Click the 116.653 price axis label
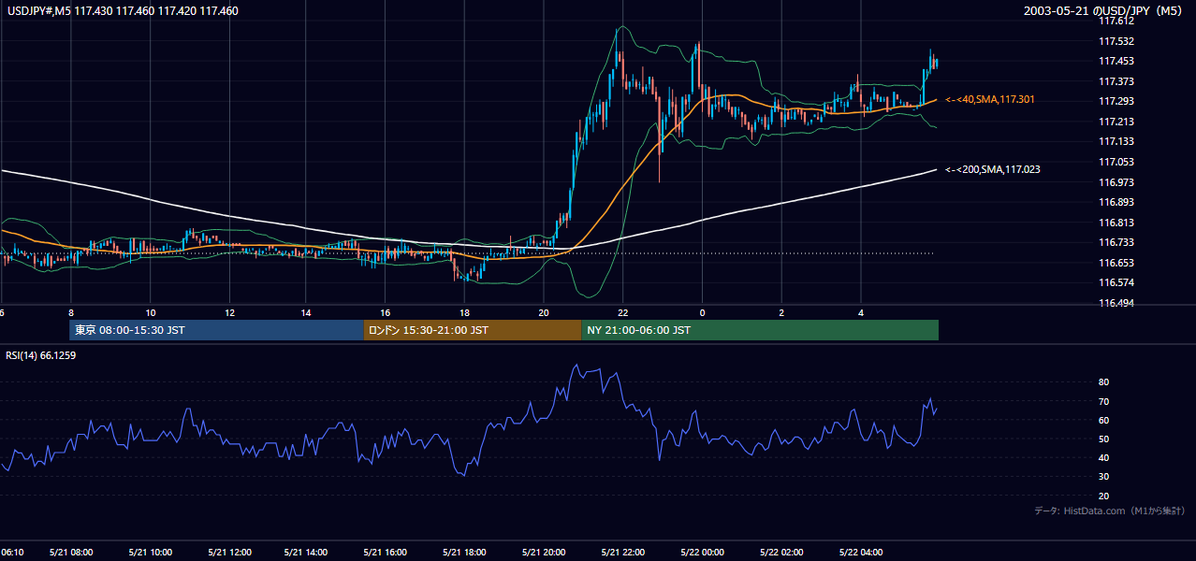The height and width of the screenshot is (561, 1196). point(1116,263)
